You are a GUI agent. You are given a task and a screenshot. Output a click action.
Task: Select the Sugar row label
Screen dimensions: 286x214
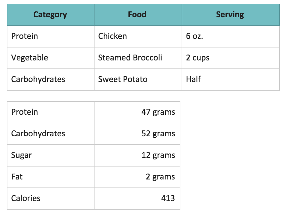21,155
